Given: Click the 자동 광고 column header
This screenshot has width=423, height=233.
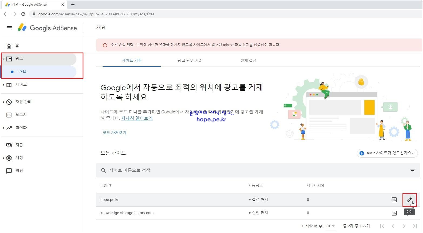Looking at the screenshot, I should [255, 185].
